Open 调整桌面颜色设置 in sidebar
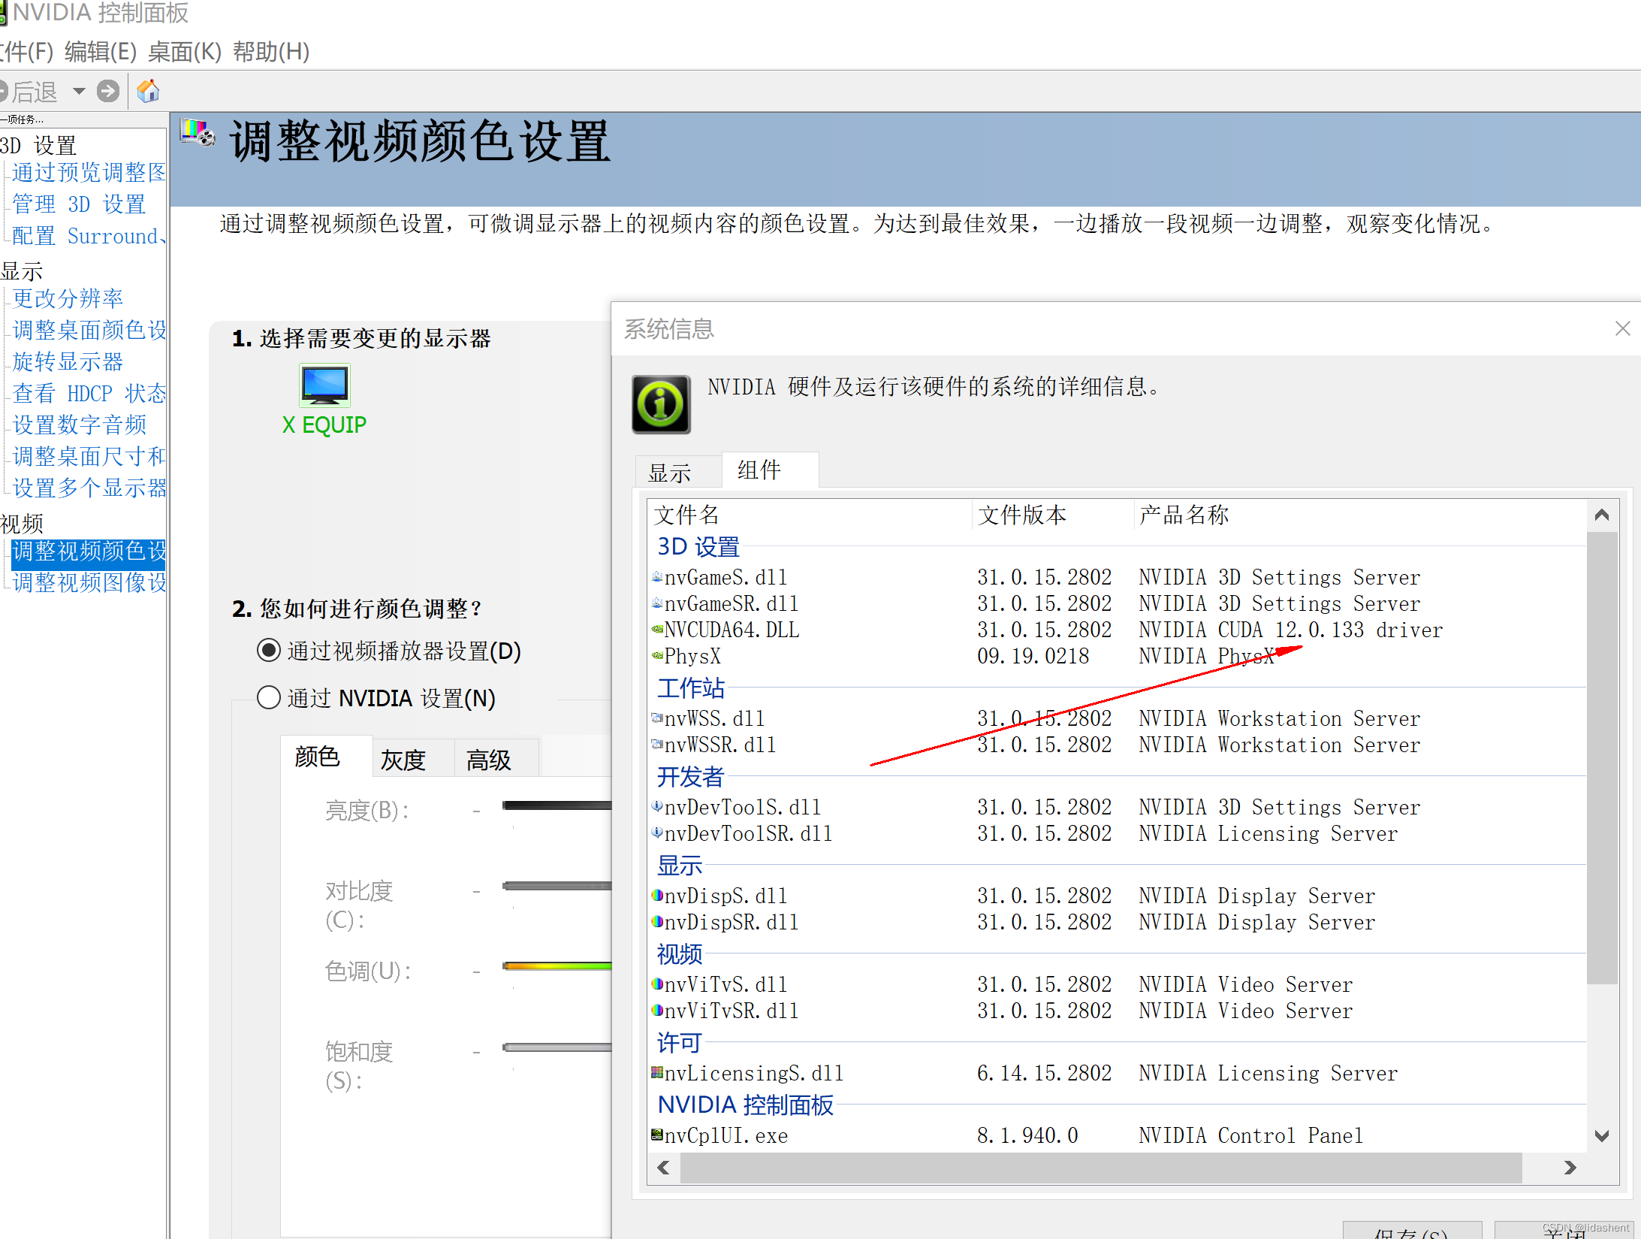The height and width of the screenshot is (1239, 1641). tap(89, 331)
